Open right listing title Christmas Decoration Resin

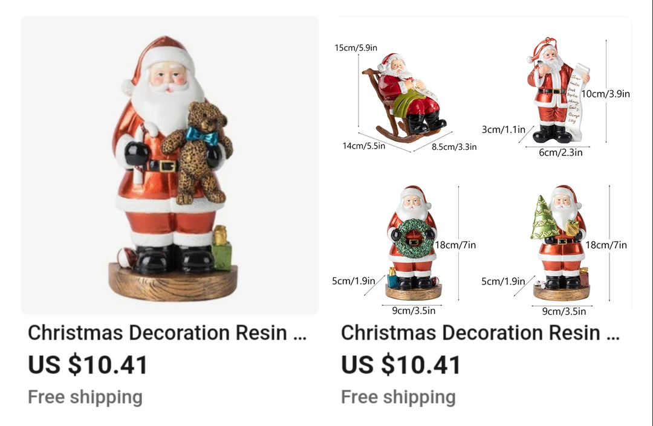coord(480,333)
